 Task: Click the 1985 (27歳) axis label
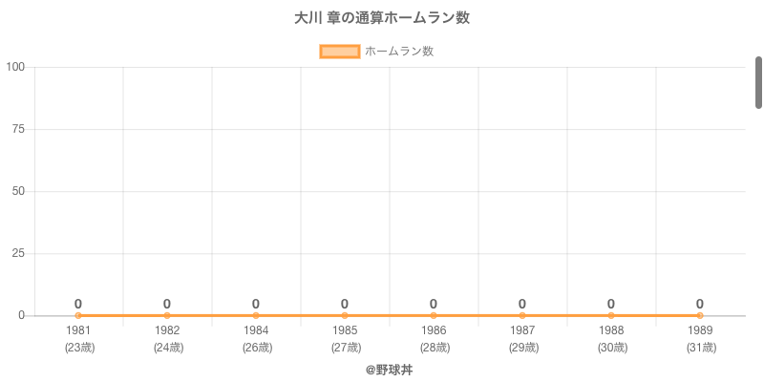point(345,339)
